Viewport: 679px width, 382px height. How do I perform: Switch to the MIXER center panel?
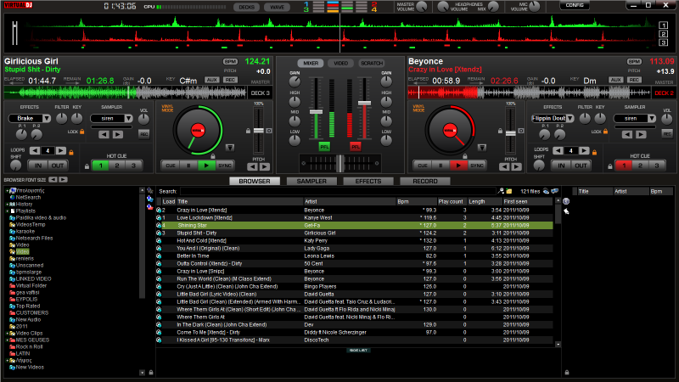coord(311,63)
